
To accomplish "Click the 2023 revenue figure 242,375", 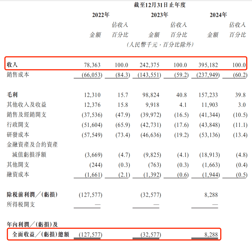I will tap(149, 65).
